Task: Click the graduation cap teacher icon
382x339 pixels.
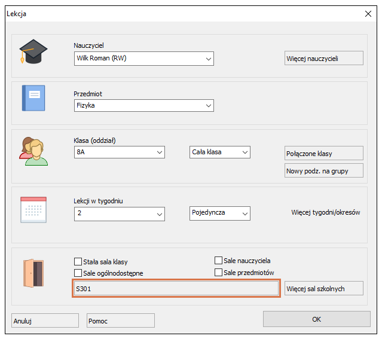Action: [x=33, y=52]
